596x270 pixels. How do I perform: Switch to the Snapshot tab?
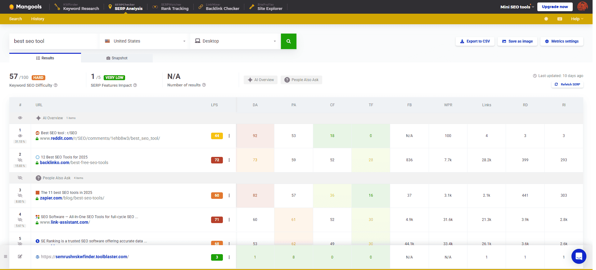click(x=117, y=58)
